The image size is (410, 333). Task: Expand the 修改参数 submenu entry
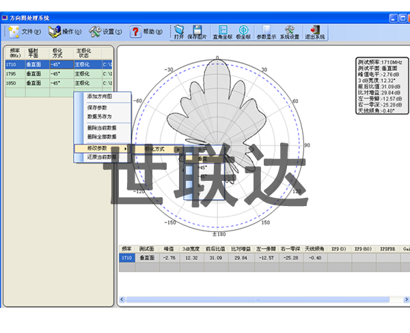(x=102, y=148)
